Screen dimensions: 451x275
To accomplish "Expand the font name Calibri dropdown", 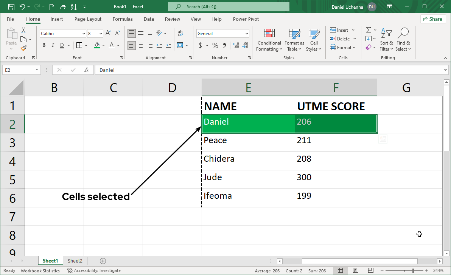I will [84, 34].
